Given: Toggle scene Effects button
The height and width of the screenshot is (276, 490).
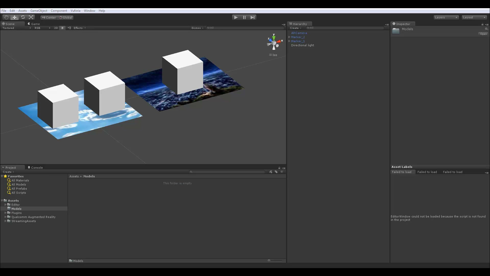Looking at the screenshot, I should 78,28.
